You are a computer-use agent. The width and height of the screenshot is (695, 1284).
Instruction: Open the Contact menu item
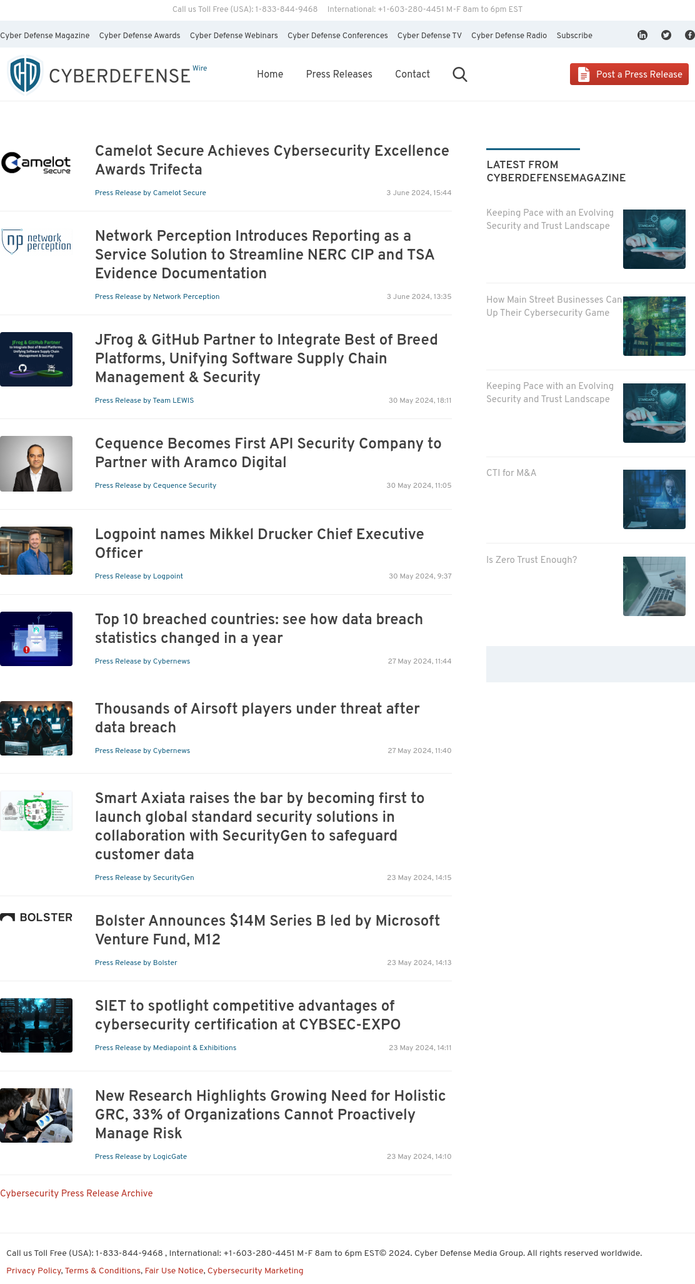[x=412, y=74]
